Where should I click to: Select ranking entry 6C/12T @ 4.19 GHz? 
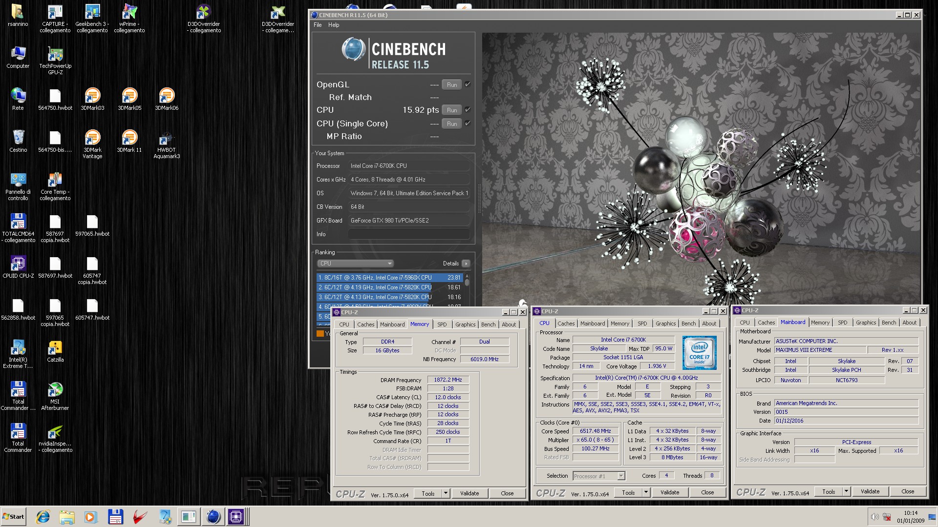tap(389, 287)
